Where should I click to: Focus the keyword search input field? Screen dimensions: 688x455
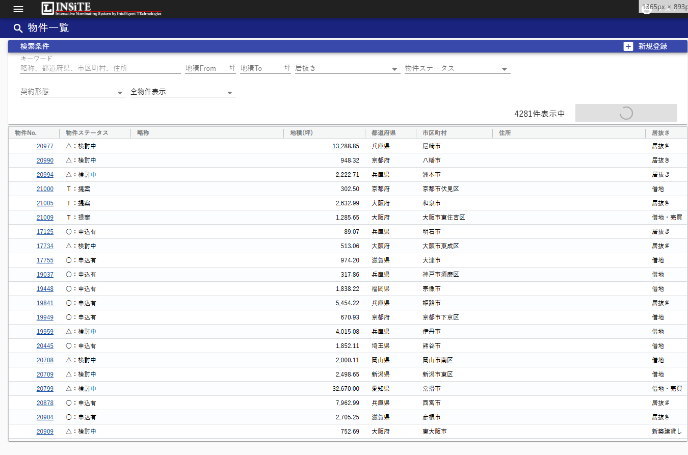point(100,68)
